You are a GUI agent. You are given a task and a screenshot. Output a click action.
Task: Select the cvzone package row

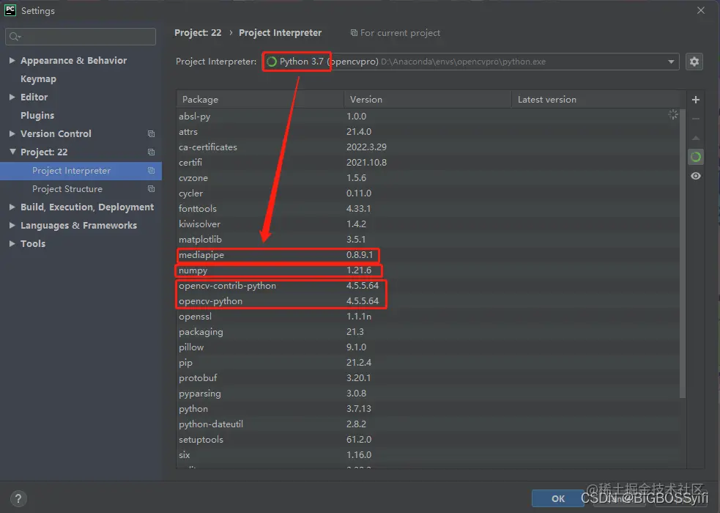point(428,178)
